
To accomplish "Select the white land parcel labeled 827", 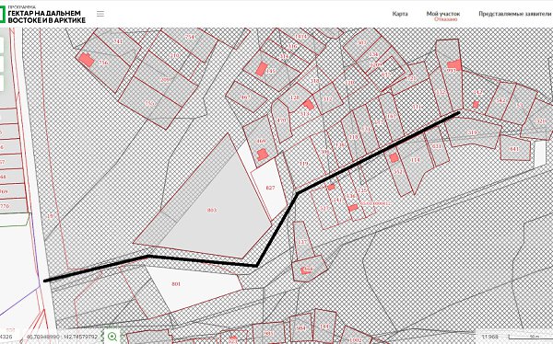I will coord(270,188).
